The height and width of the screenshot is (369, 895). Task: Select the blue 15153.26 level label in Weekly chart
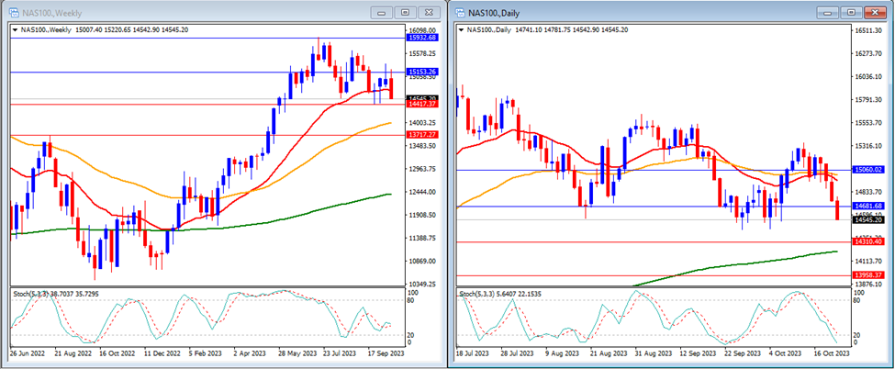pyautogui.click(x=422, y=72)
